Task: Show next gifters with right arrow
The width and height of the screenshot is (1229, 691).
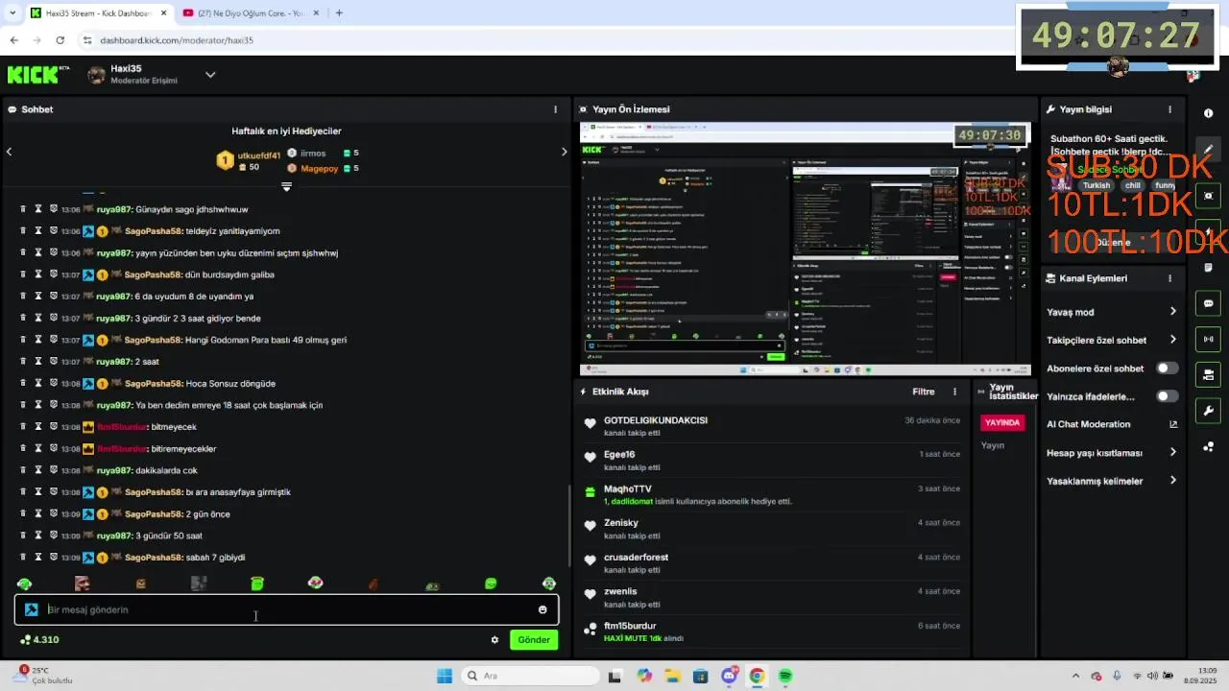Action: pos(564,152)
